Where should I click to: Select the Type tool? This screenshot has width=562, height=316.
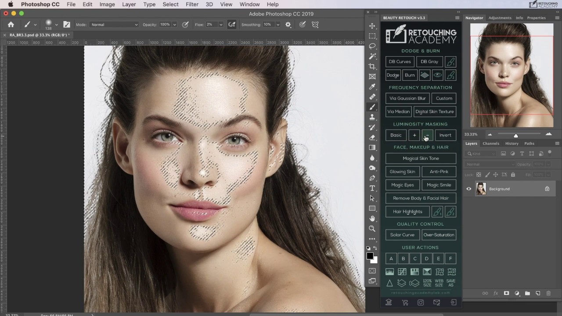click(372, 188)
